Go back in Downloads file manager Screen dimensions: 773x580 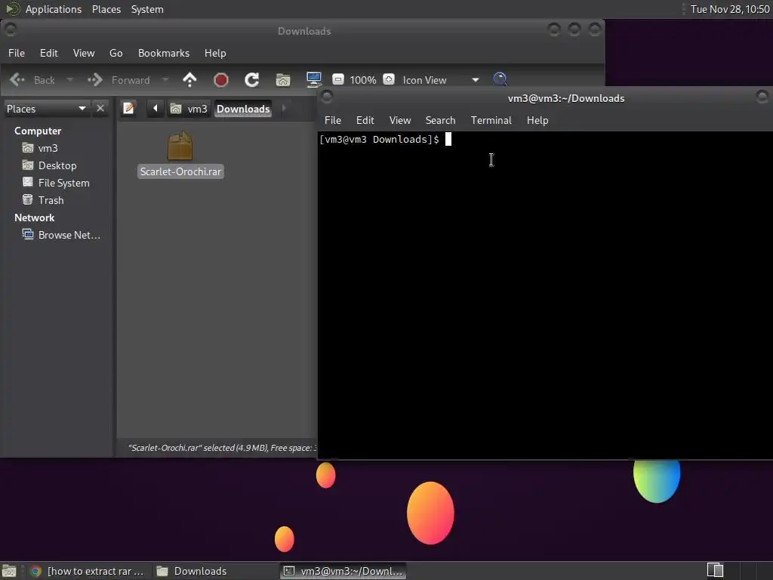(x=32, y=80)
